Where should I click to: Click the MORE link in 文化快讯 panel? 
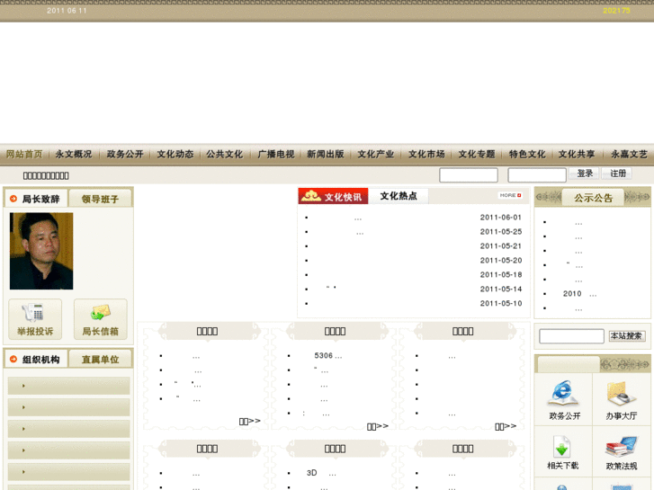point(510,195)
